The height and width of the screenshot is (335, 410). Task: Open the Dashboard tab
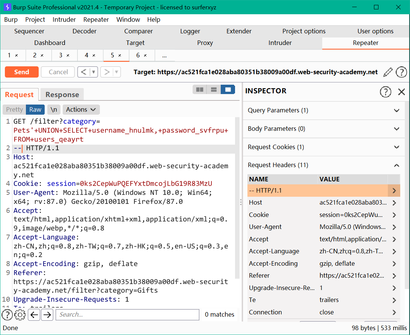(50, 43)
